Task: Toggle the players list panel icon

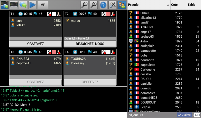Action: [122, 5]
